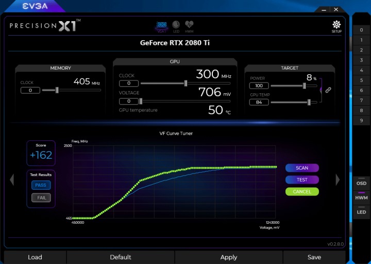This screenshot has height=264, width=371.
Task: Minimize the Precision X1 window
Action: point(324,10)
